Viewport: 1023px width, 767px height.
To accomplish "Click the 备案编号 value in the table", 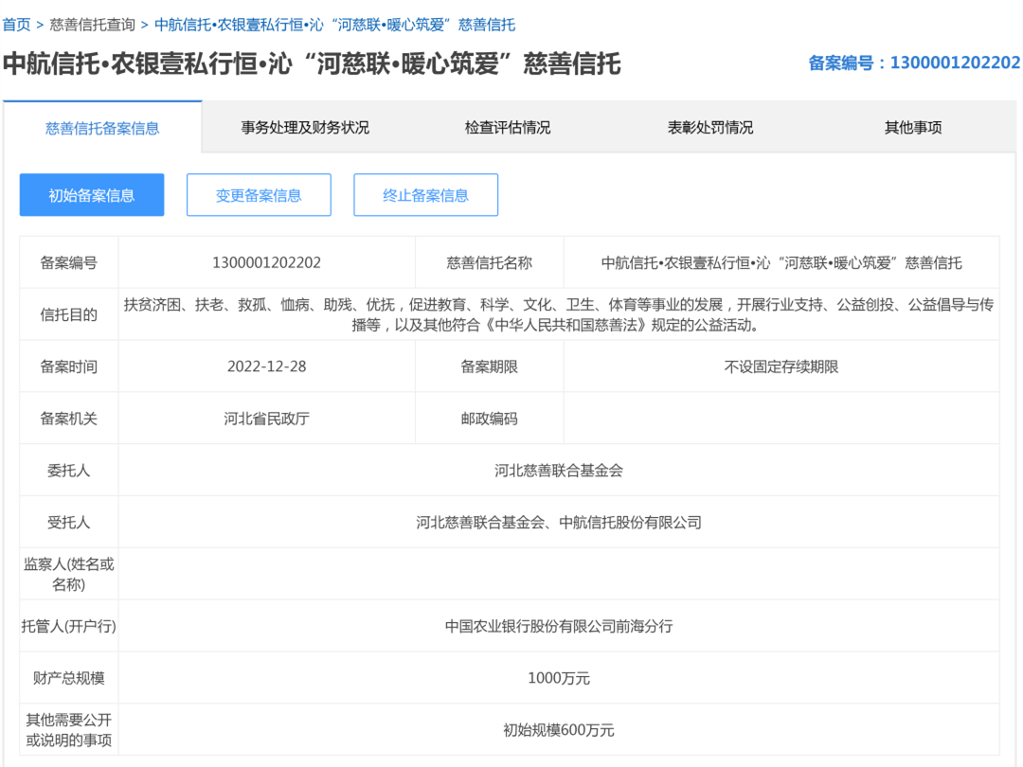I will [x=267, y=262].
